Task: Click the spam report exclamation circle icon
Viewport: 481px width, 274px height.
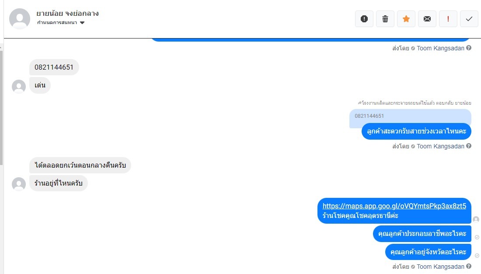Action: [364, 19]
